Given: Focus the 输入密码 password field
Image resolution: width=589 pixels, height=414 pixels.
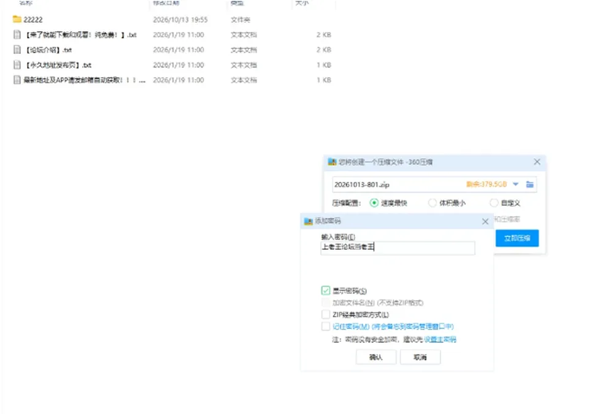Looking at the screenshot, I should click(x=398, y=247).
